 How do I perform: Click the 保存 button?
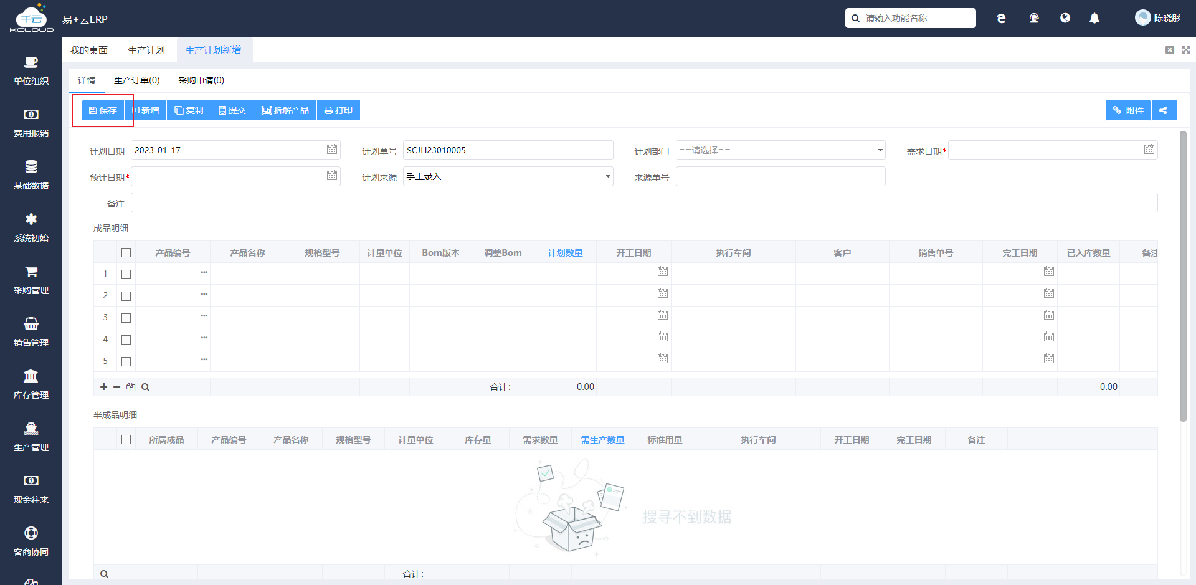[x=103, y=110]
